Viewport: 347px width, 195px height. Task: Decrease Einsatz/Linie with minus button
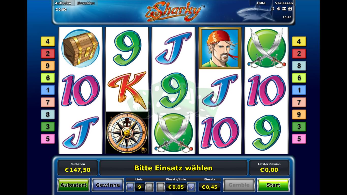[160, 187]
